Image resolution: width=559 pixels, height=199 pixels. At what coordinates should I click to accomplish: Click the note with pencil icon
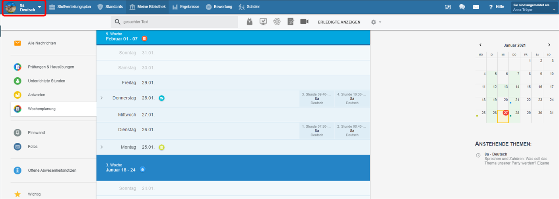291,22
